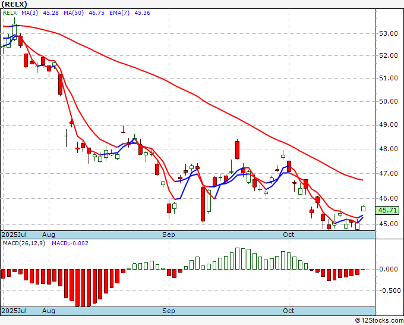Click the 47.00 price axis label

(388, 173)
